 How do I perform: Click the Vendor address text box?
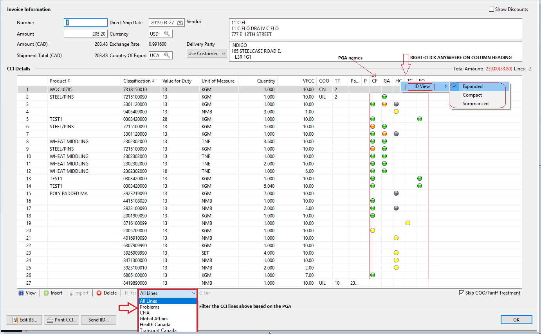pyautogui.click(x=375, y=29)
